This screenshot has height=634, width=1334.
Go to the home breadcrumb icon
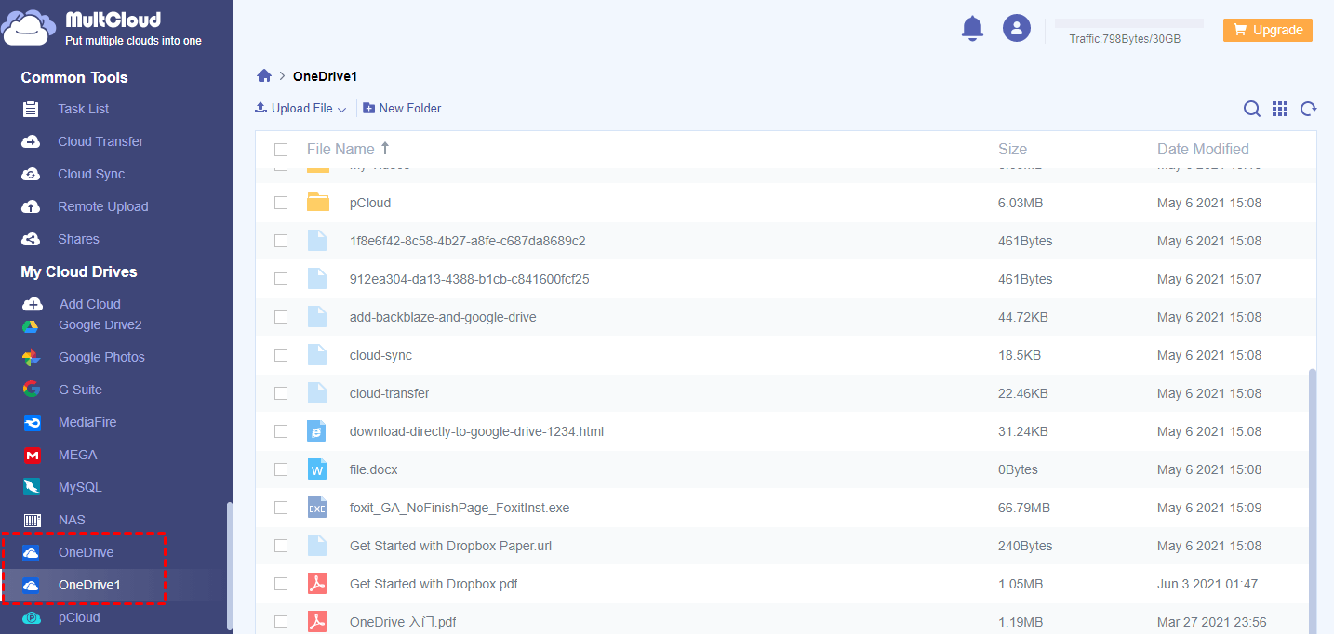[264, 76]
